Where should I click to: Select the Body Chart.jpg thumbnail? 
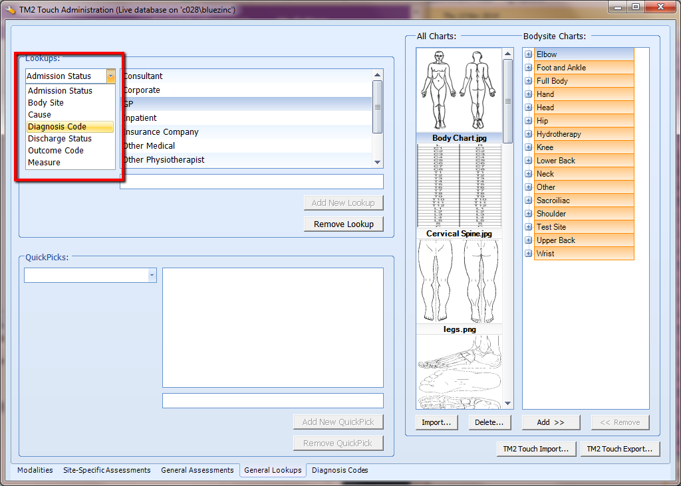(459, 95)
